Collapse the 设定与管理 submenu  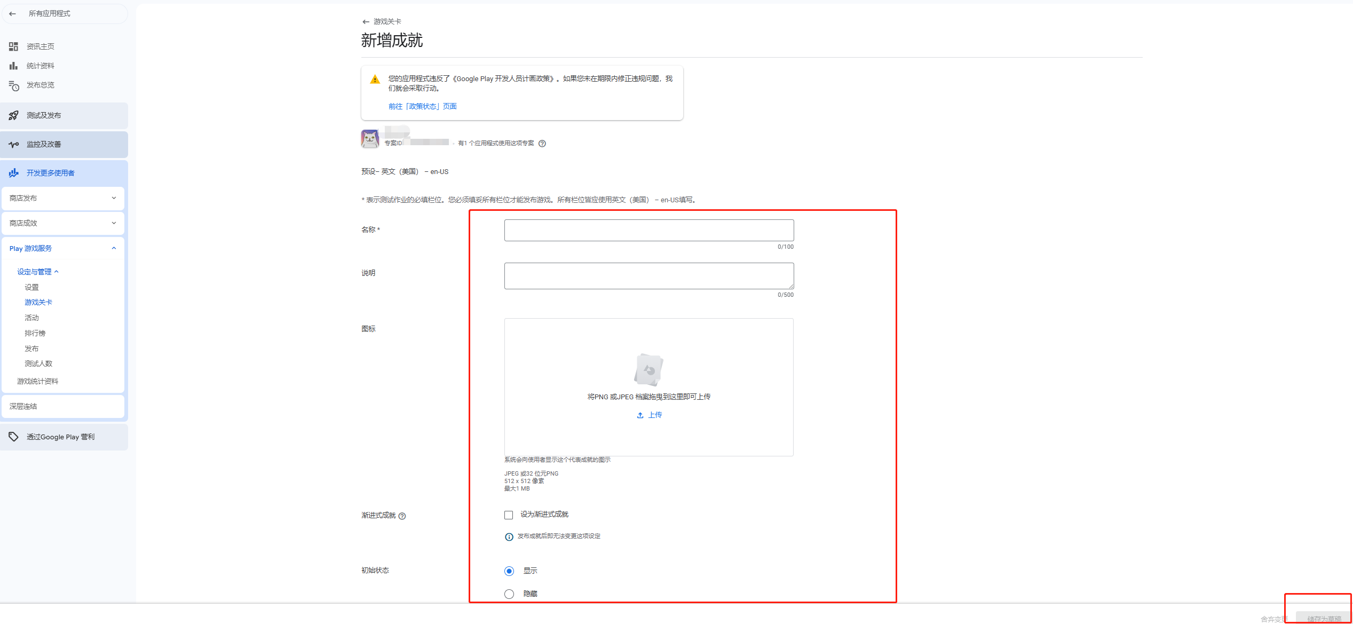(x=38, y=272)
